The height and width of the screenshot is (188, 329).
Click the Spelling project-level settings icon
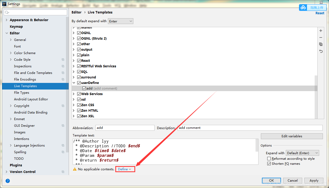tap(63, 152)
